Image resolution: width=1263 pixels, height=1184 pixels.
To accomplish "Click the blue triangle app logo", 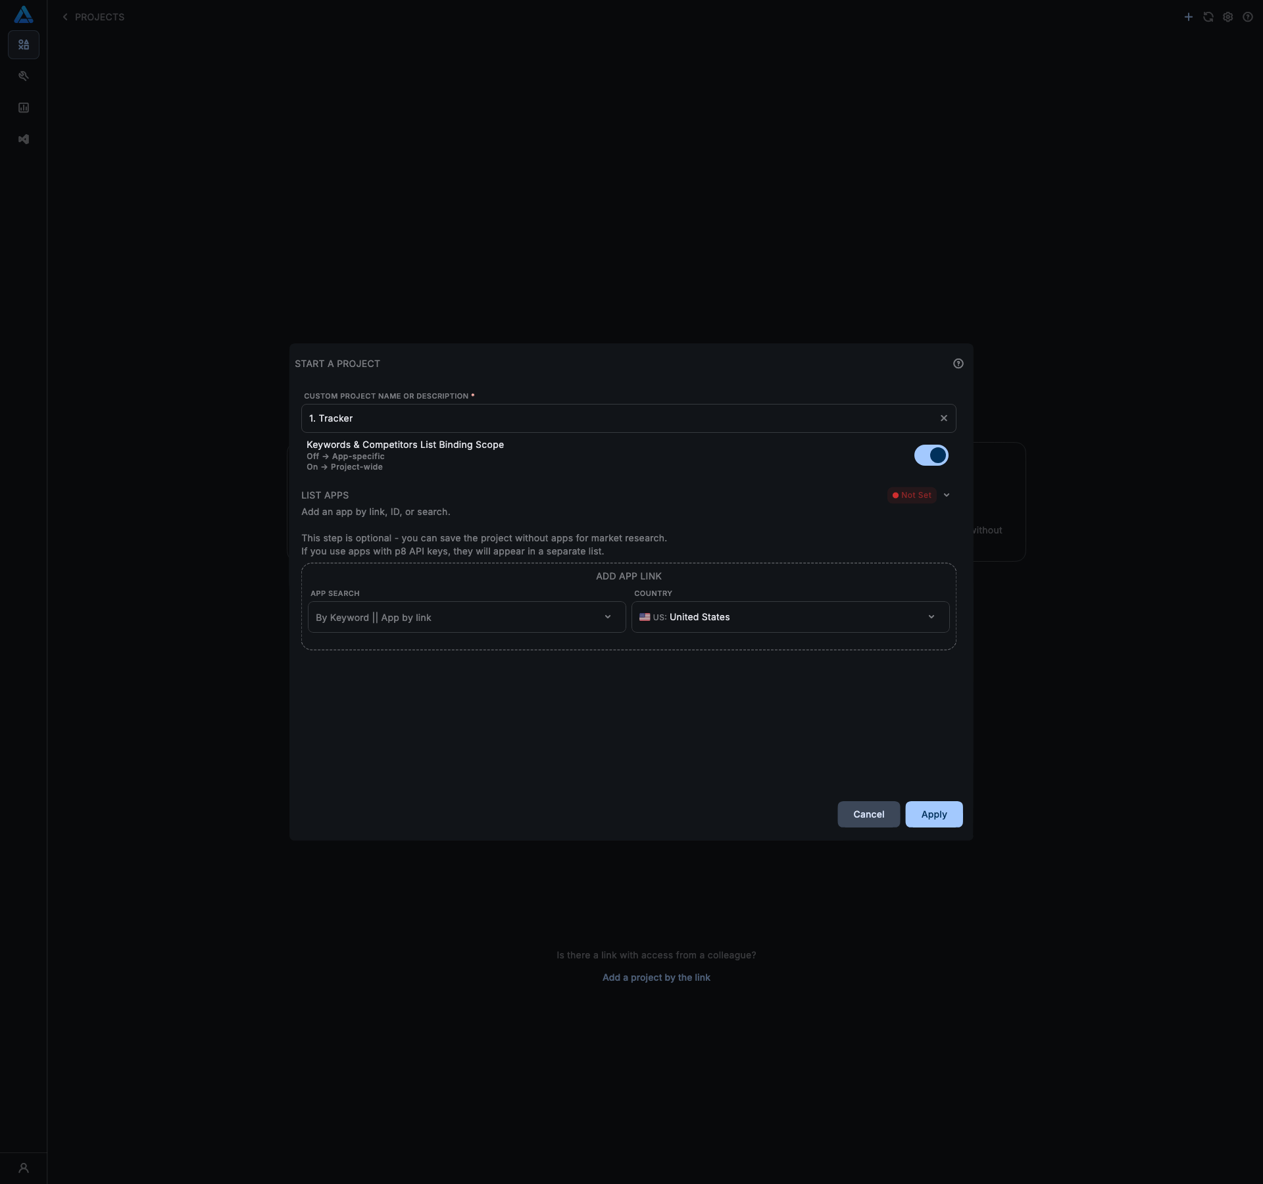I will pos(24,14).
